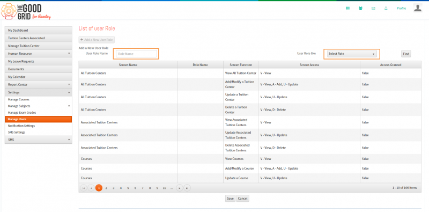Expand the Report Center menu
The width and height of the screenshot is (429, 212).
pyautogui.click(x=38, y=85)
